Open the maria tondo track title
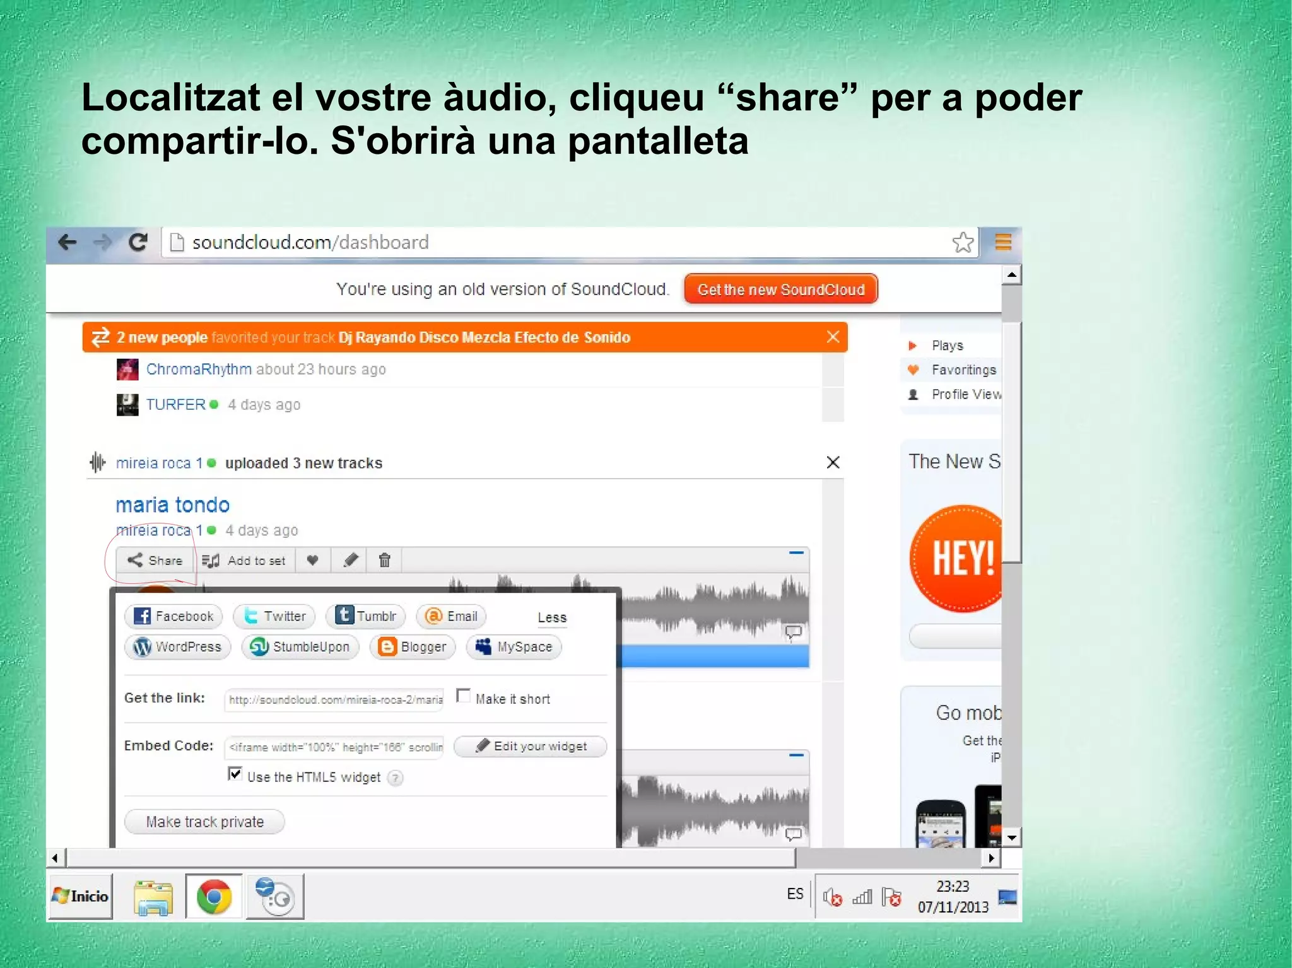The width and height of the screenshot is (1292, 968). click(x=173, y=504)
